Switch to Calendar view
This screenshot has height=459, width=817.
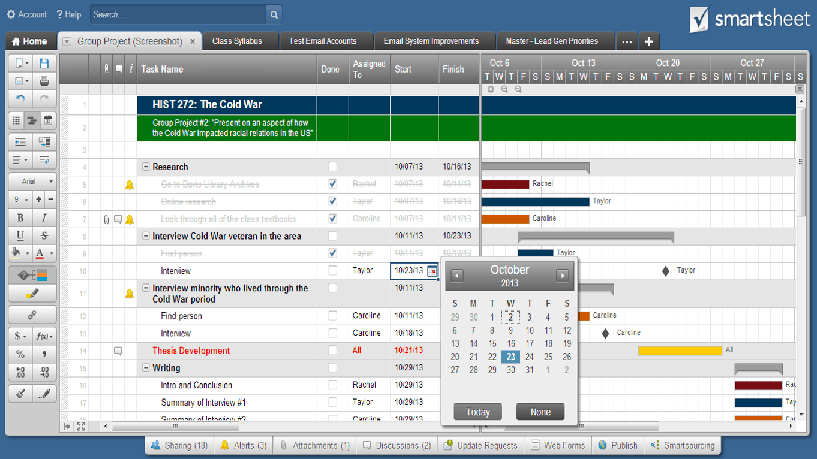pos(48,121)
